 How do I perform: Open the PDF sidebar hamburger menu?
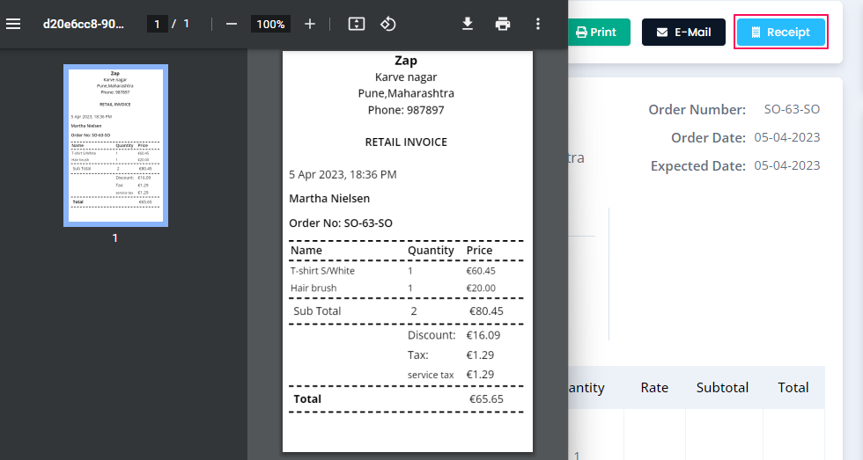[13, 24]
